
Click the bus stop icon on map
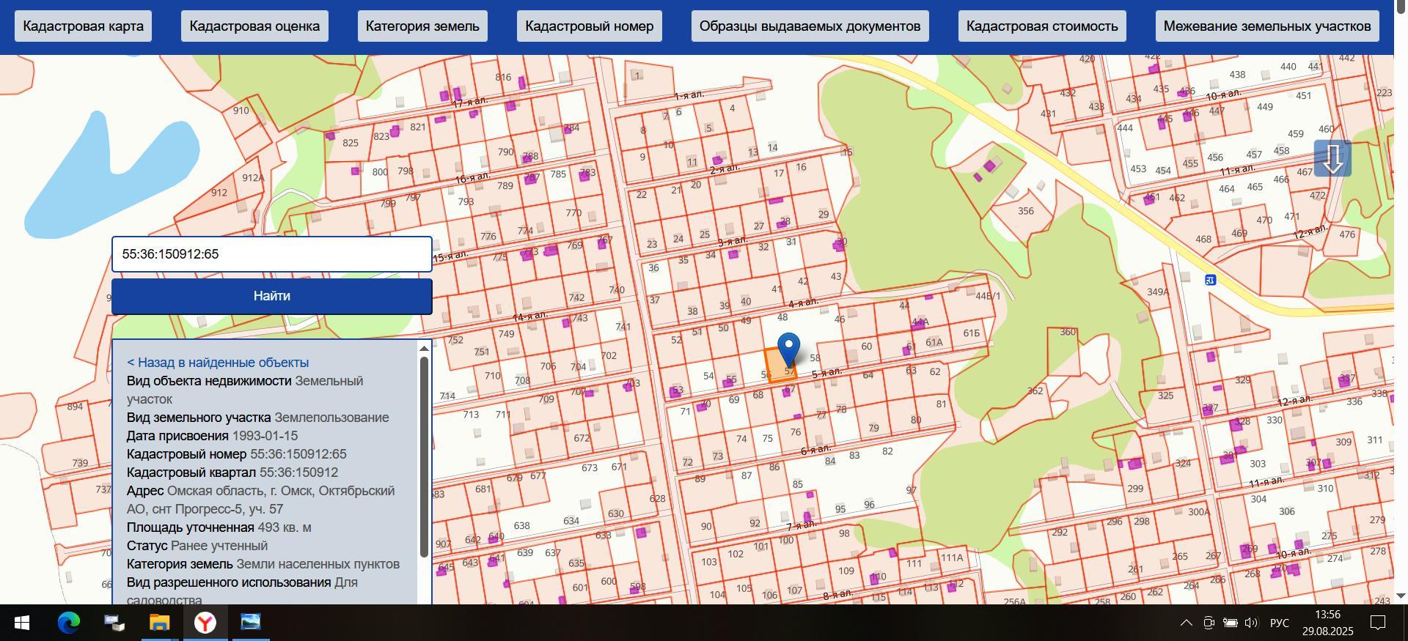click(1210, 280)
